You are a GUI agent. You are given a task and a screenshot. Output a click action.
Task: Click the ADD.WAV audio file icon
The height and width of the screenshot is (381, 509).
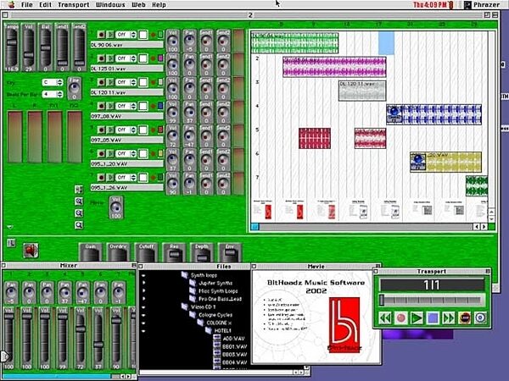[x=216, y=338]
